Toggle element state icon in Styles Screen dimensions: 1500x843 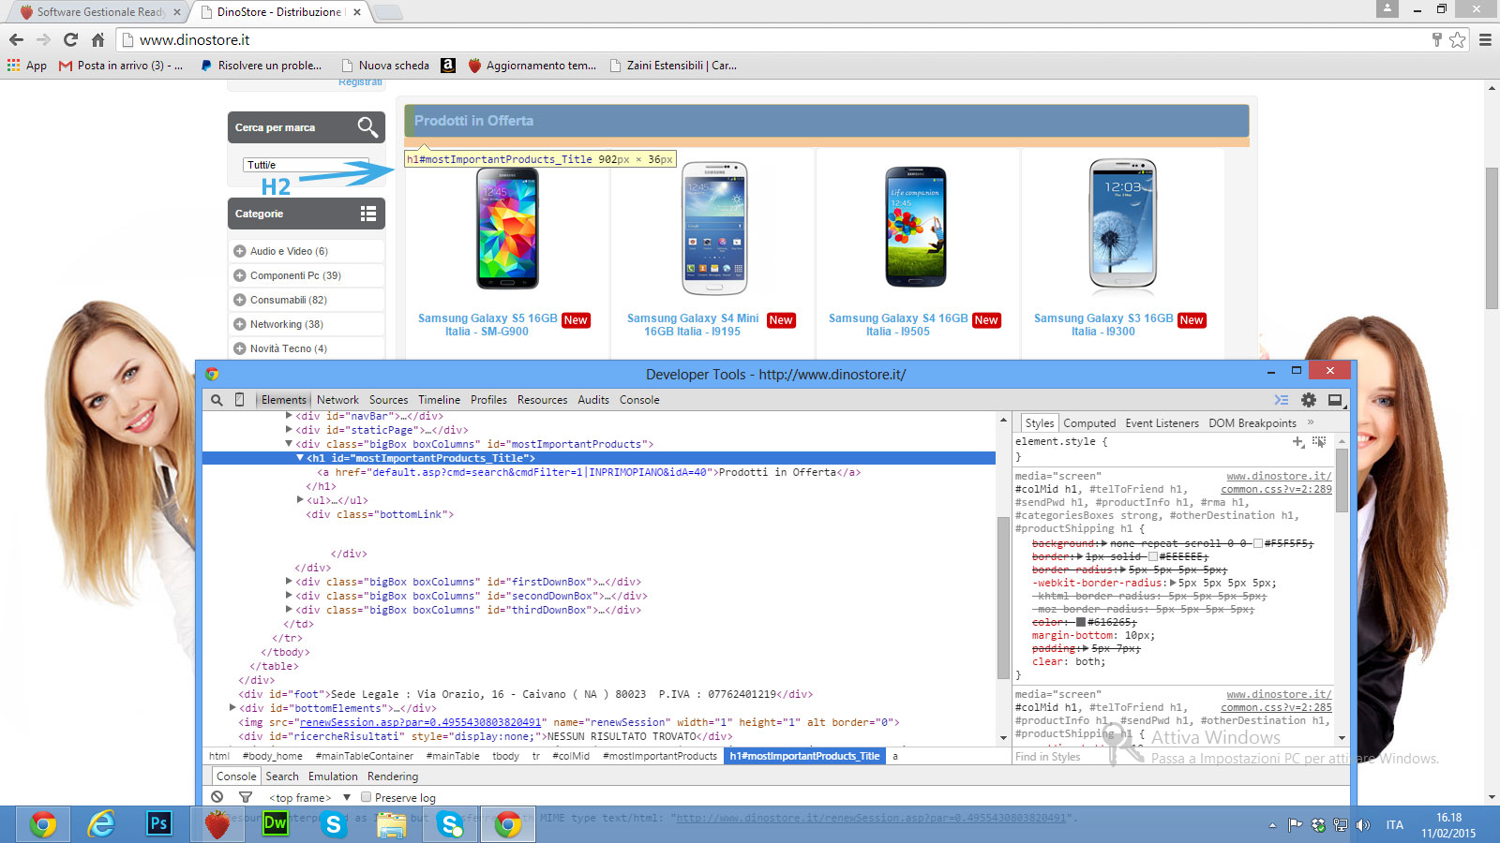pyautogui.click(x=1319, y=441)
